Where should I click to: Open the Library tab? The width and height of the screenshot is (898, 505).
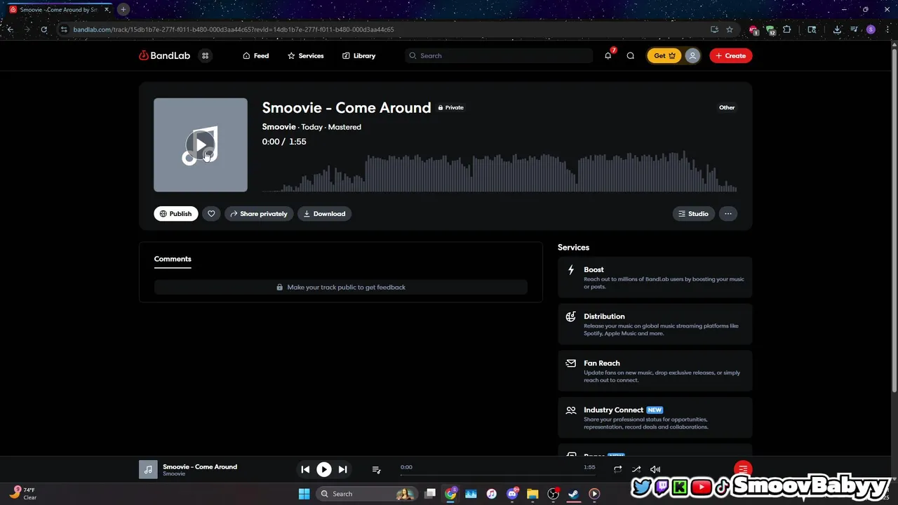coord(358,55)
